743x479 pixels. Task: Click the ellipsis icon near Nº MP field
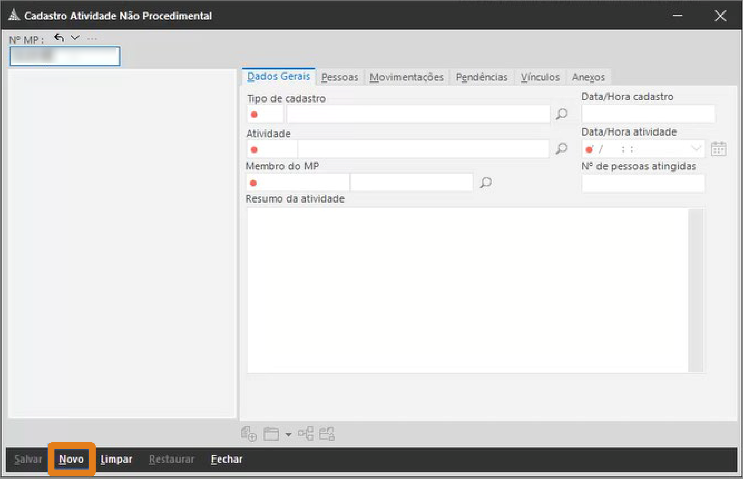click(92, 39)
